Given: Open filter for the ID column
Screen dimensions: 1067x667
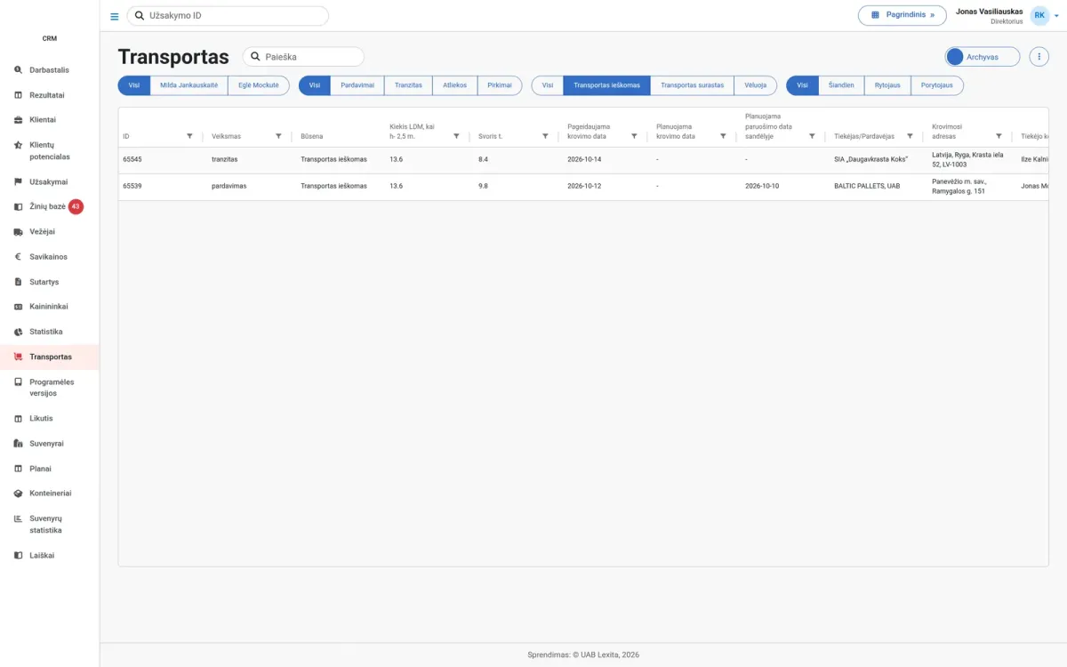Looking at the screenshot, I should tap(189, 136).
